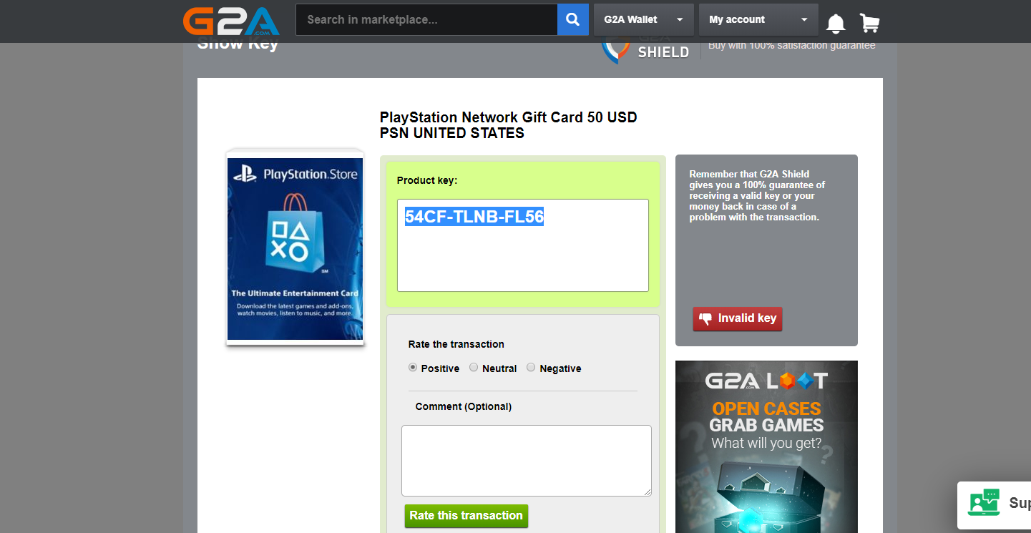Focus the marketplace search field
Viewport: 1031px width, 533px height.
(x=426, y=20)
